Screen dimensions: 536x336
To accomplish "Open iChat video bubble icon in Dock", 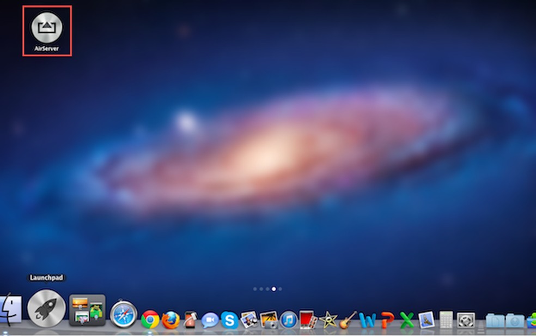I will point(210,321).
